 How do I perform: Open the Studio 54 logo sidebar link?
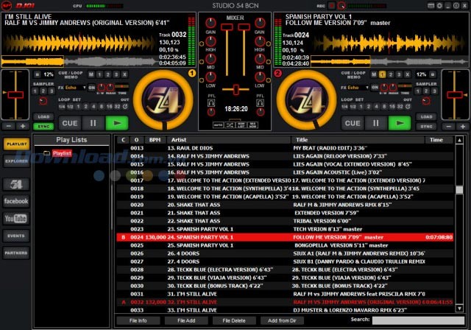click(x=16, y=184)
